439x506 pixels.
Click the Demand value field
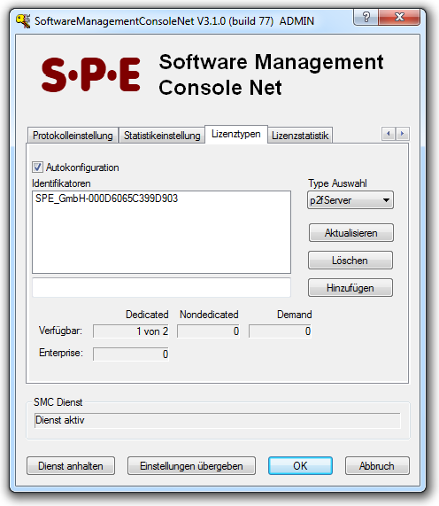click(x=280, y=331)
